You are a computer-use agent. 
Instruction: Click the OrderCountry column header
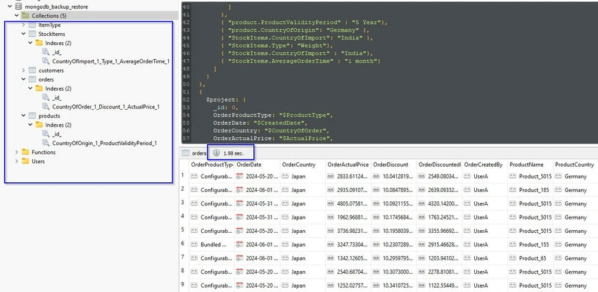[x=303, y=165]
